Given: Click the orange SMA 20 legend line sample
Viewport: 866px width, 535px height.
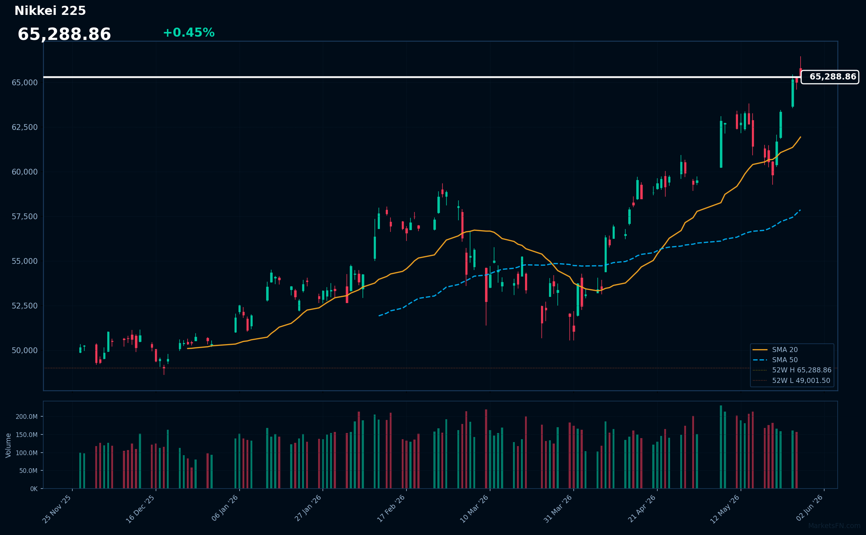Looking at the screenshot, I should (760, 350).
